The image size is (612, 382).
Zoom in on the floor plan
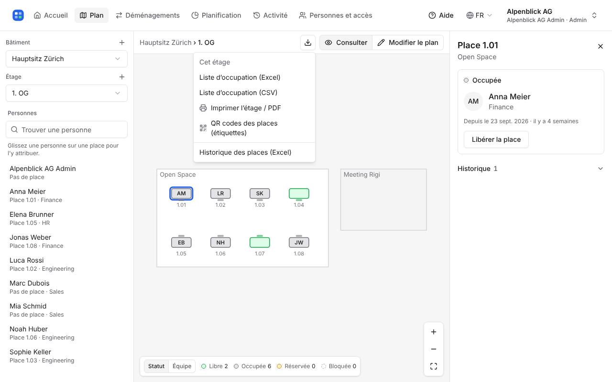click(x=434, y=332)
